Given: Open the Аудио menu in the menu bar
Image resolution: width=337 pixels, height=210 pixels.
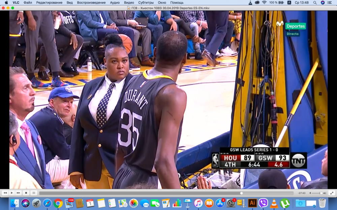Looking at the screenshot, I should [115, 2].
